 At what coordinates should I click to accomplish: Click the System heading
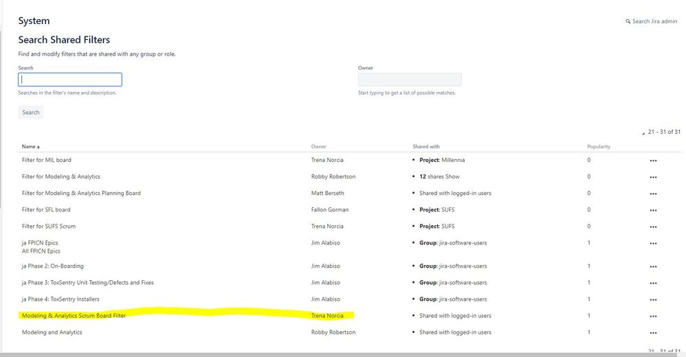[x=34, y=21]
